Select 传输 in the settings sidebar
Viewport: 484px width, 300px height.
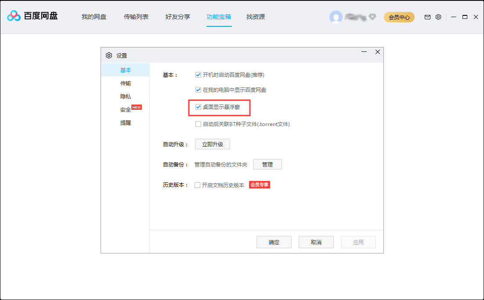(125, 83)
